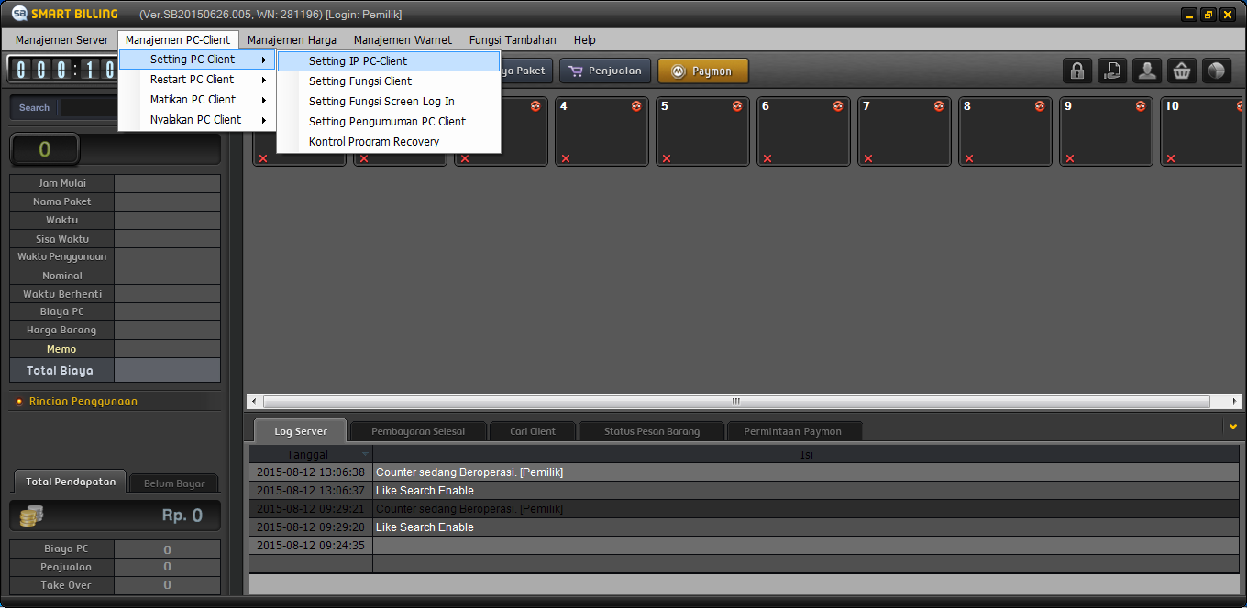Open Fungsi Tambahan menu

513,39
